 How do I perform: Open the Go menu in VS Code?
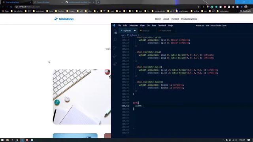pyautogui.click(x=148, y=25)
